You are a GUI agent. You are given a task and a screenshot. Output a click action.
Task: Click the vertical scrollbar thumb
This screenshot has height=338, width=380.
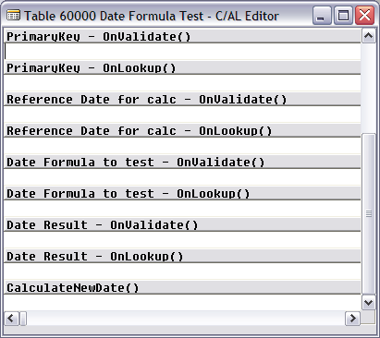click(x=368, y=213)
